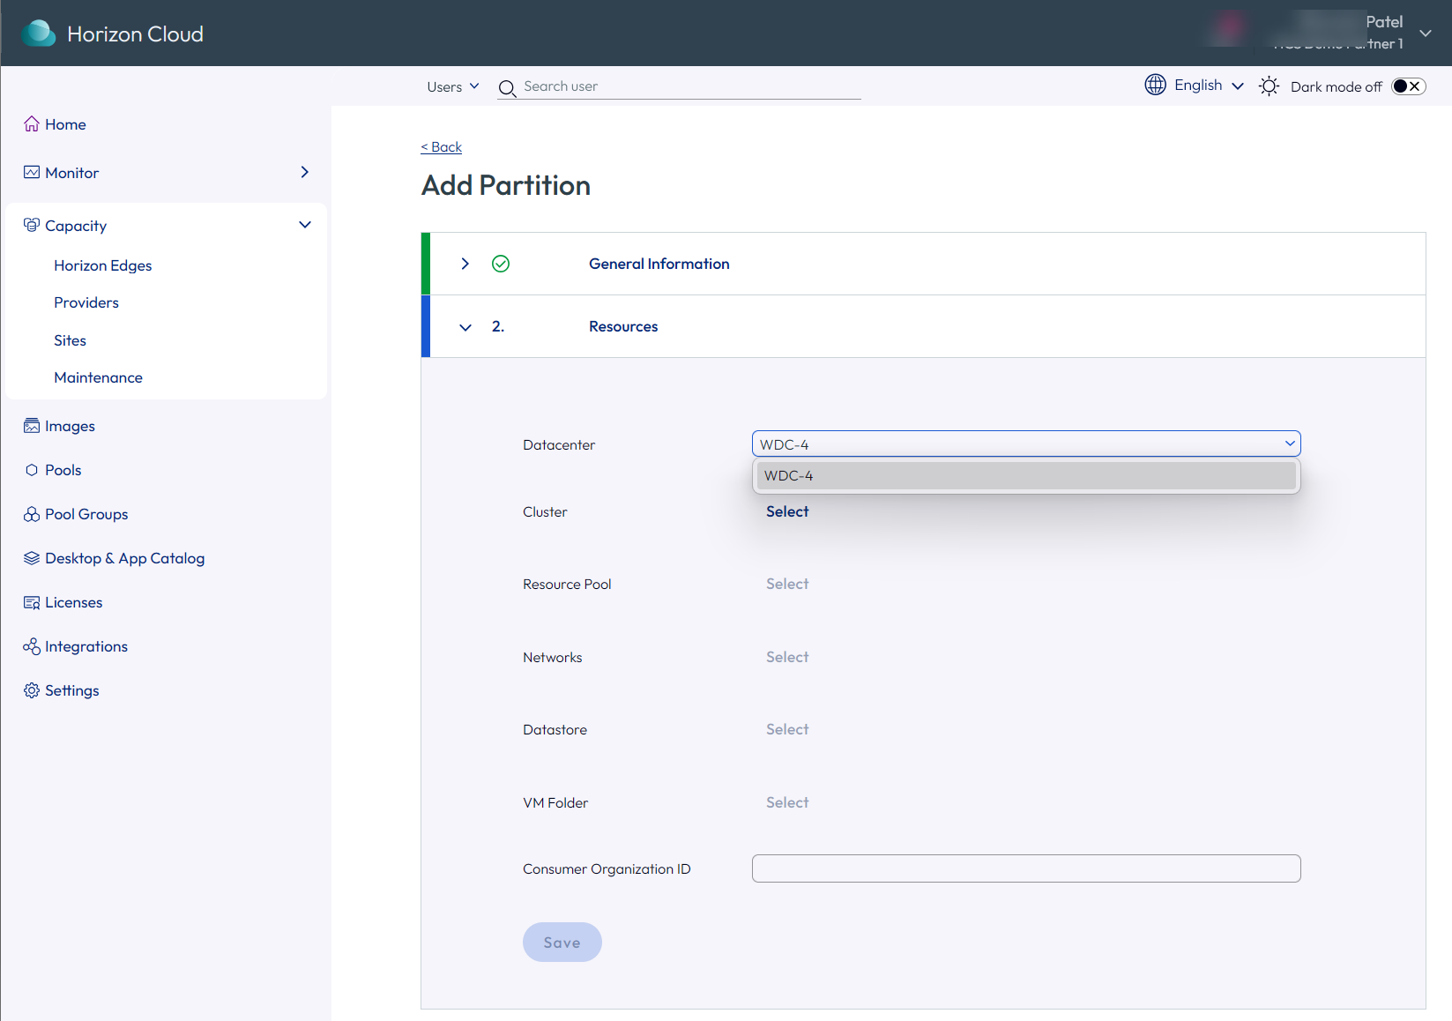1452x1021 pixels.
Task: Click the Monitor chart icon
Action: (32, 173)
